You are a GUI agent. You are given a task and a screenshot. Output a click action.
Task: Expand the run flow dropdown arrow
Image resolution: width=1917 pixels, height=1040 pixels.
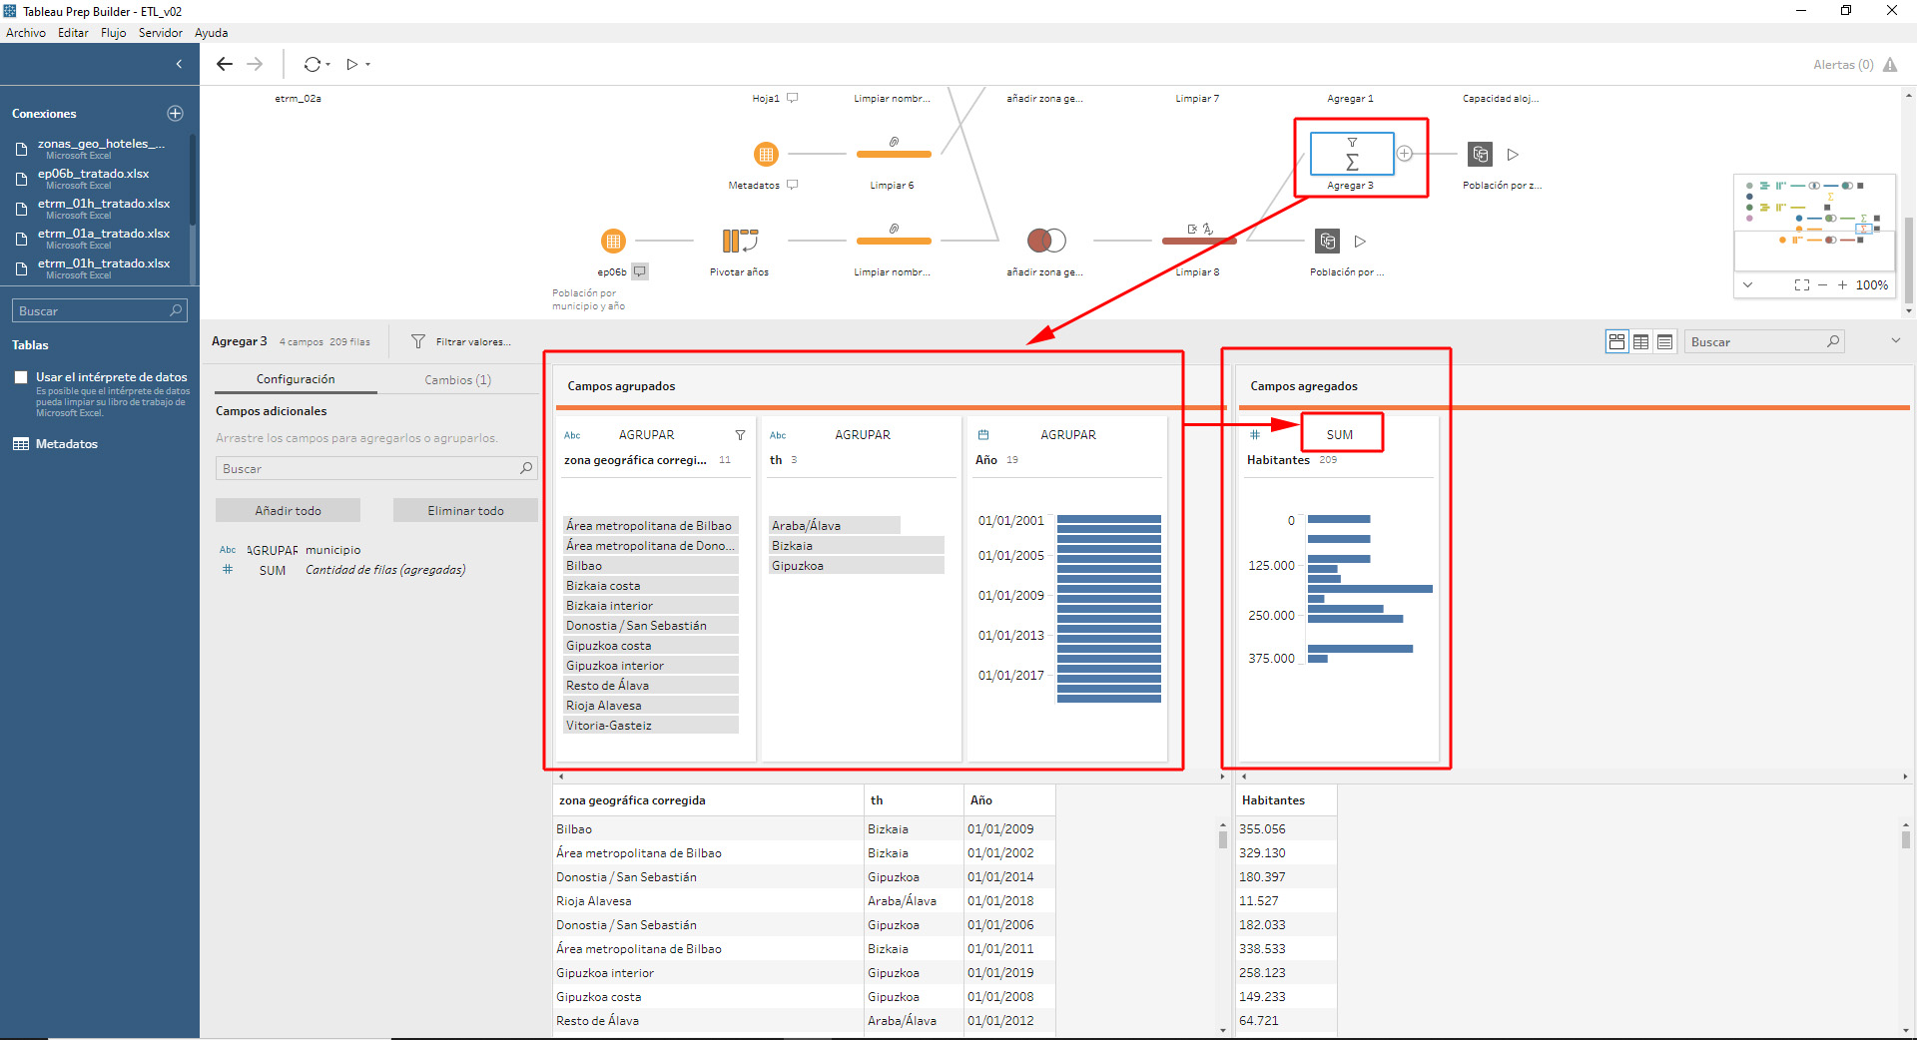(x=368, y=64)
